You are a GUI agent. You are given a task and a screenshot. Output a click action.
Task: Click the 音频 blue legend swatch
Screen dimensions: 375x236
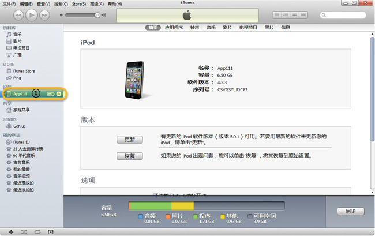point(141,216)
